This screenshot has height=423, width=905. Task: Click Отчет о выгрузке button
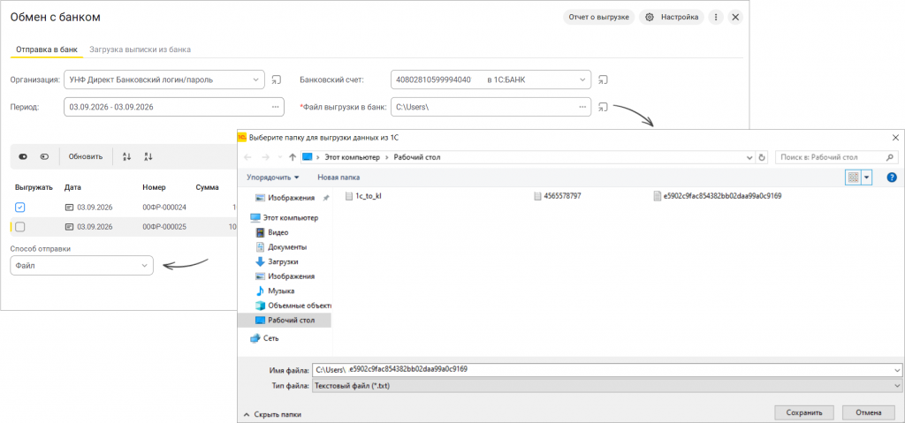coord(598,18)
